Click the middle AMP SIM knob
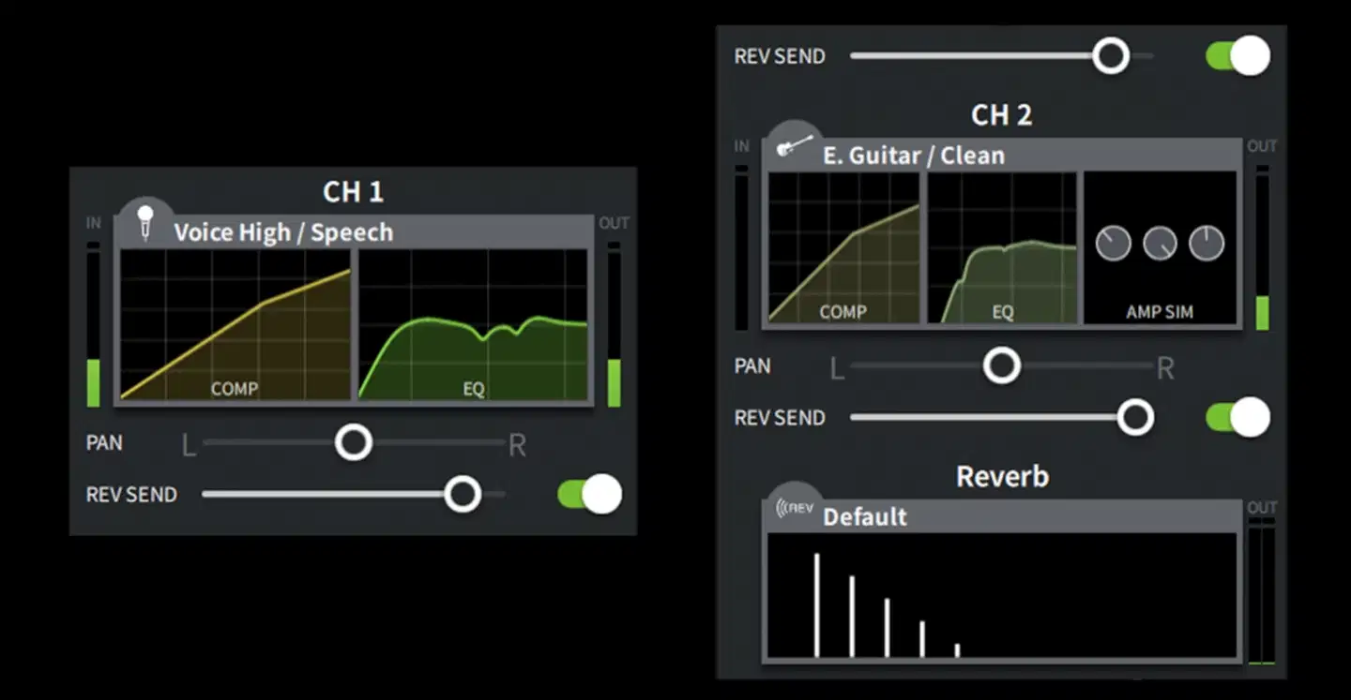The width and height of the screenshot is (1351, 700). click(x=1160, y=245)
